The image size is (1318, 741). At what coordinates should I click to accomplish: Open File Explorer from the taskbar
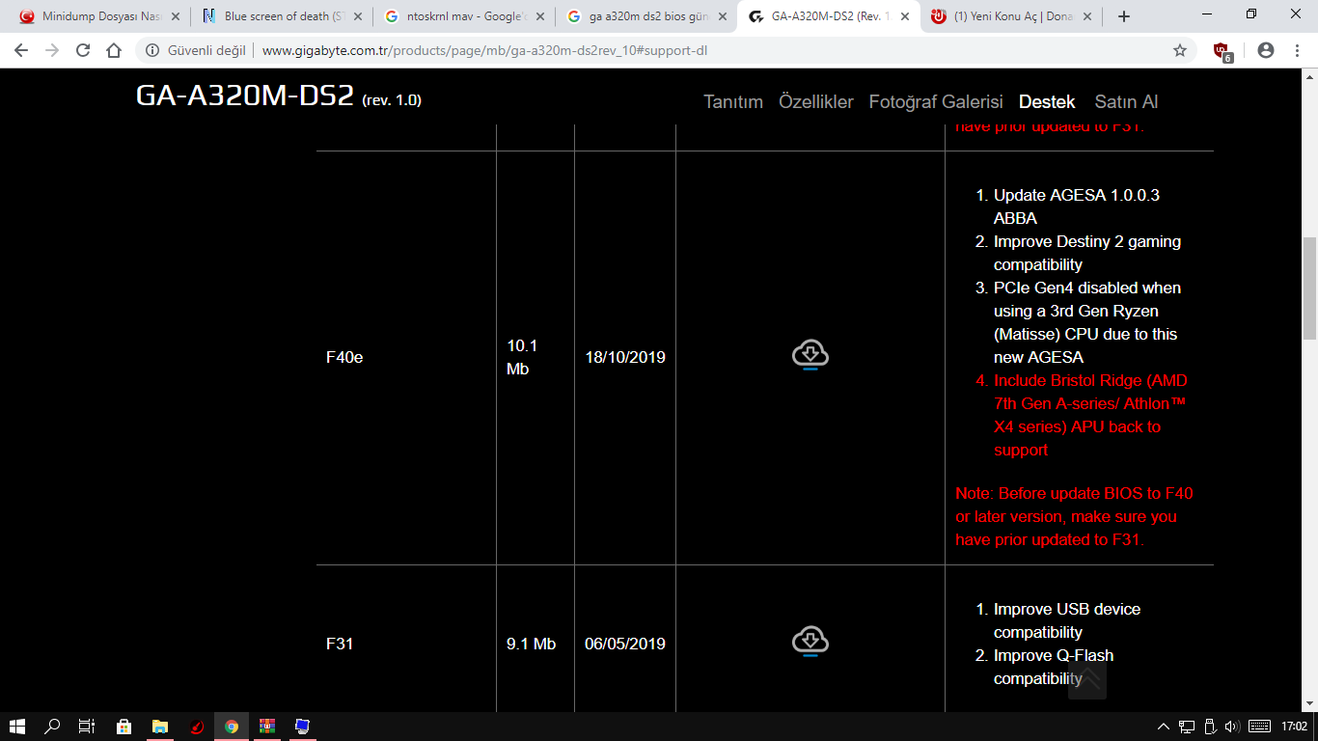160,727
